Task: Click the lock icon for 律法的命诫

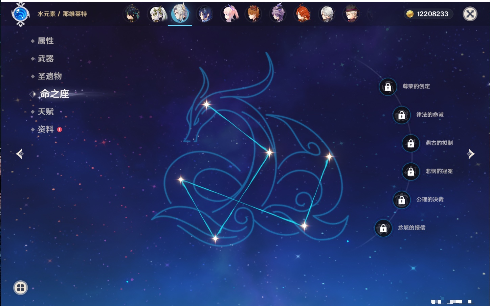Action: pyautogui.click(x=402, y=115)
